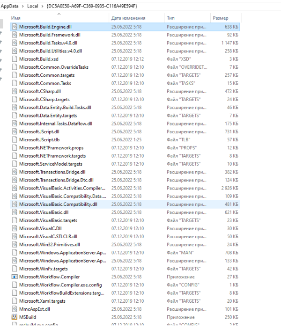
Task: Click the Файл "TASKS" type cell
Action: (181, 83)
